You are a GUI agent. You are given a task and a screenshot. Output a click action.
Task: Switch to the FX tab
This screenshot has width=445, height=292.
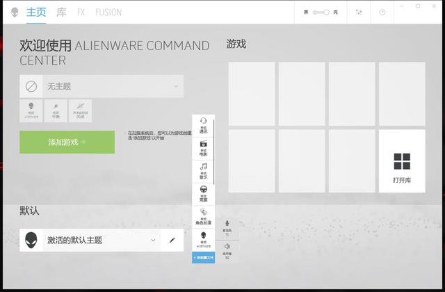click(x=81, y=13)
